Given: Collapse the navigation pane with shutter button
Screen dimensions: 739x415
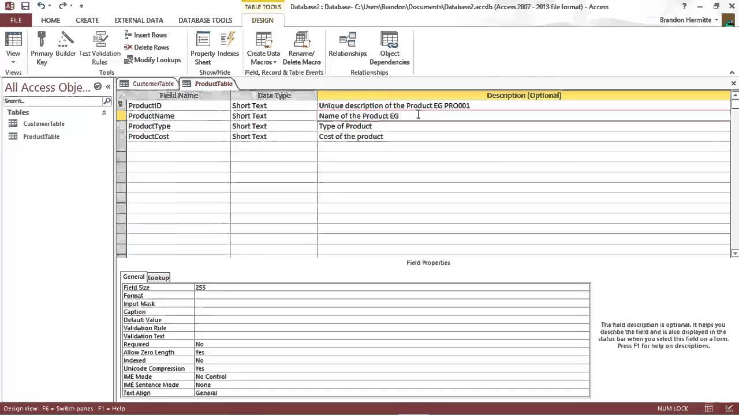Looking at the screenshot, I should 108,86.
